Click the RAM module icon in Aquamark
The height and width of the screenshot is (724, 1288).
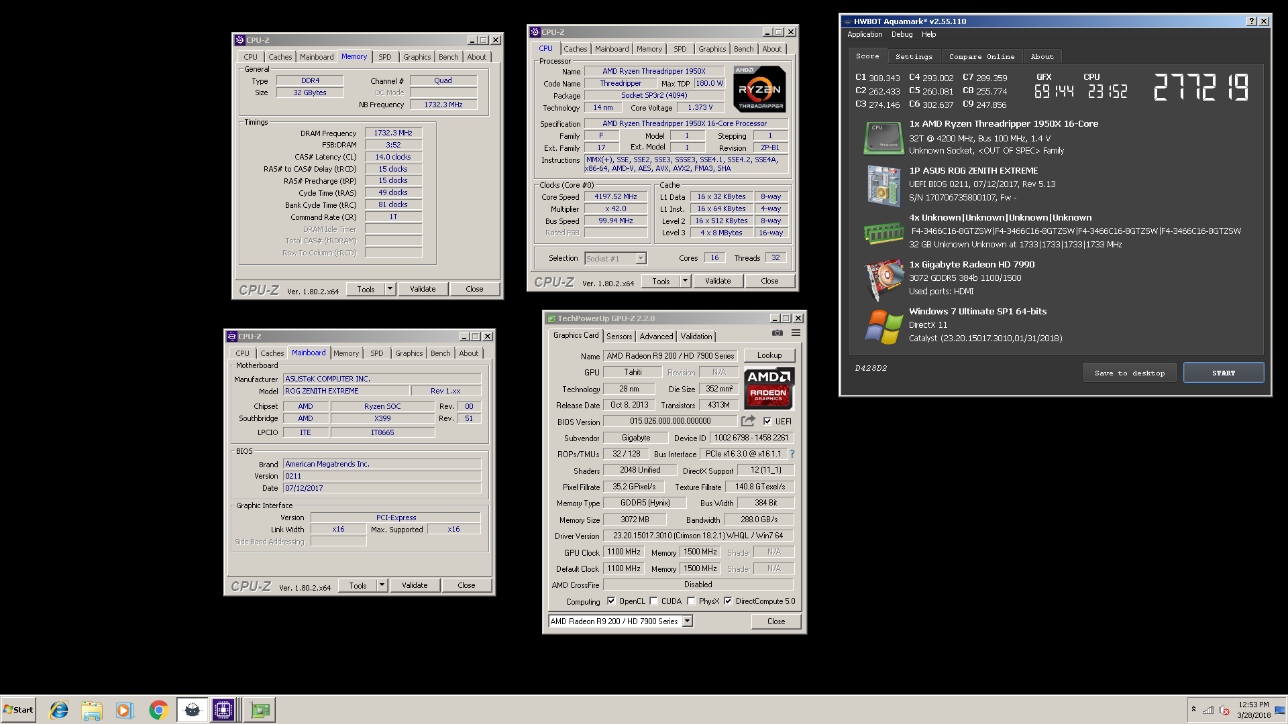coord(883,233)
